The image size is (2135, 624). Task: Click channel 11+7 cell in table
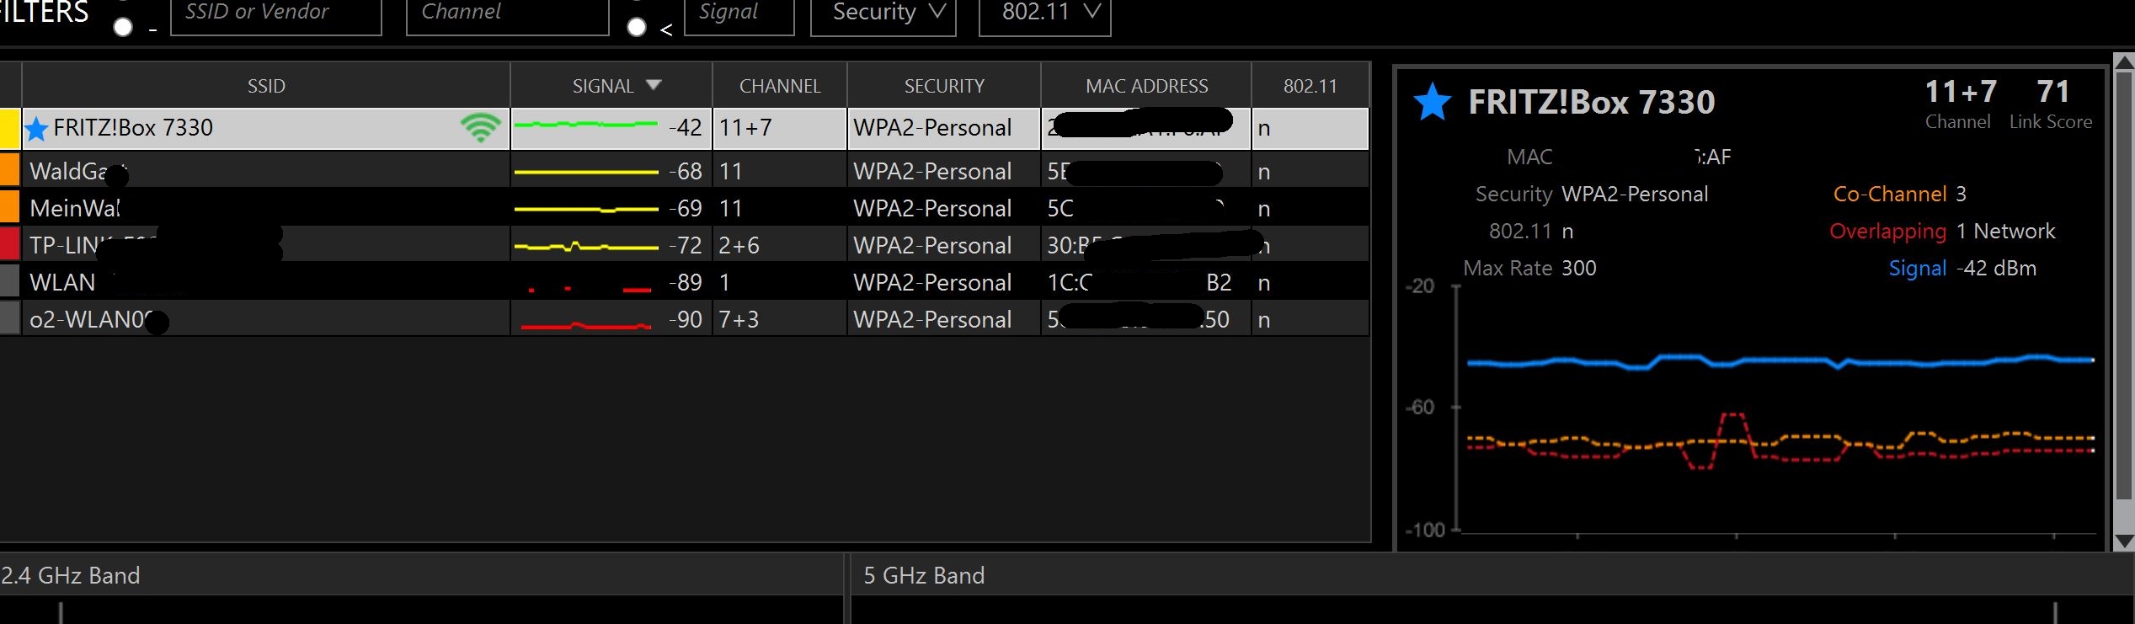coord(779,129)
